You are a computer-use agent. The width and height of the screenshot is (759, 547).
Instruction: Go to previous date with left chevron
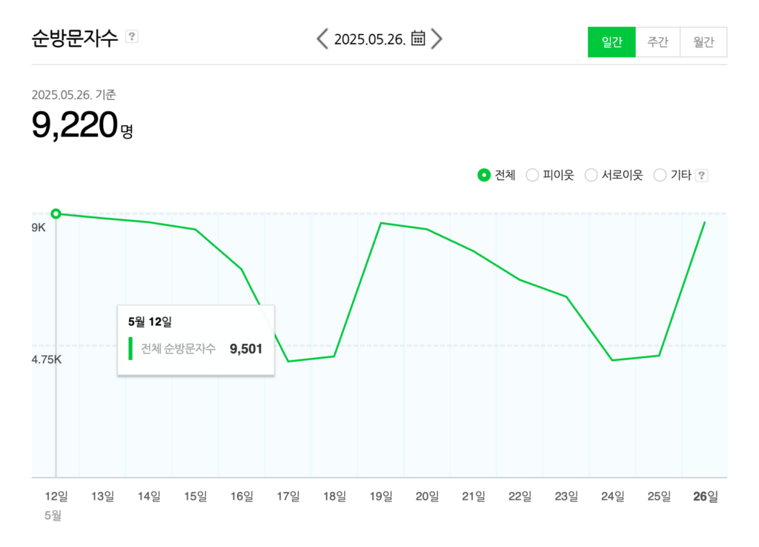pos(322,39)
